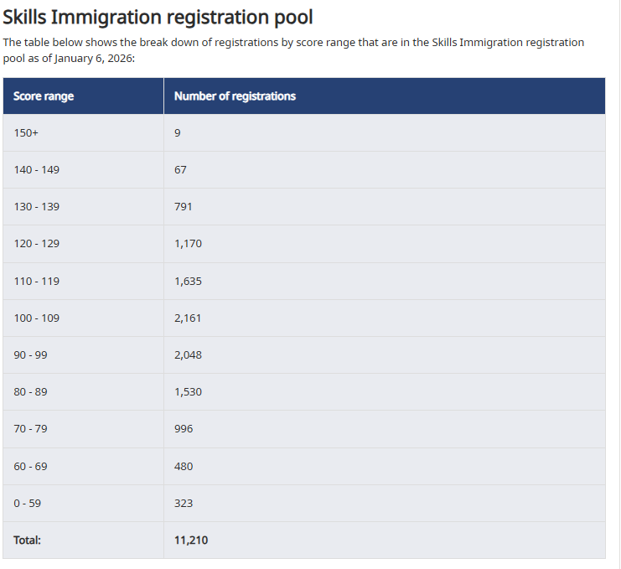Click the 1,170 registrations value
Viewport: 621px width, 569px height.
pyautogui.click(x=188, y=244)
